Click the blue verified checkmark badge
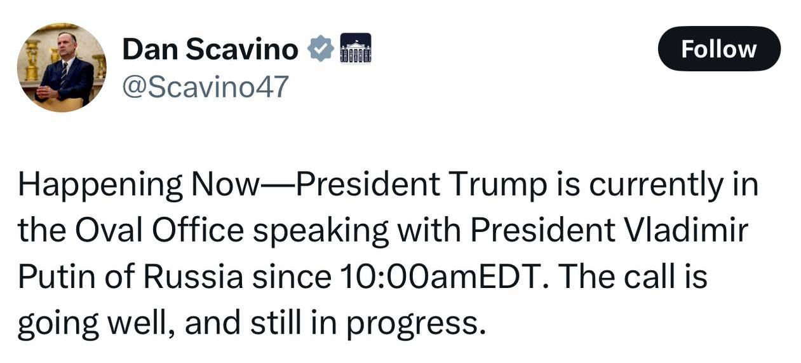This screenshot has height=363, width=801. [321, 49]
